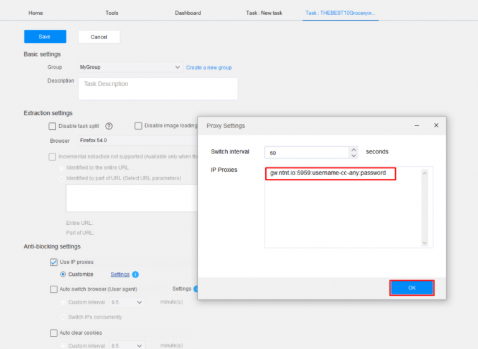The width and height of the screenshot is (478, 349).
Task: Click the Save button
Action: point(45,37)
